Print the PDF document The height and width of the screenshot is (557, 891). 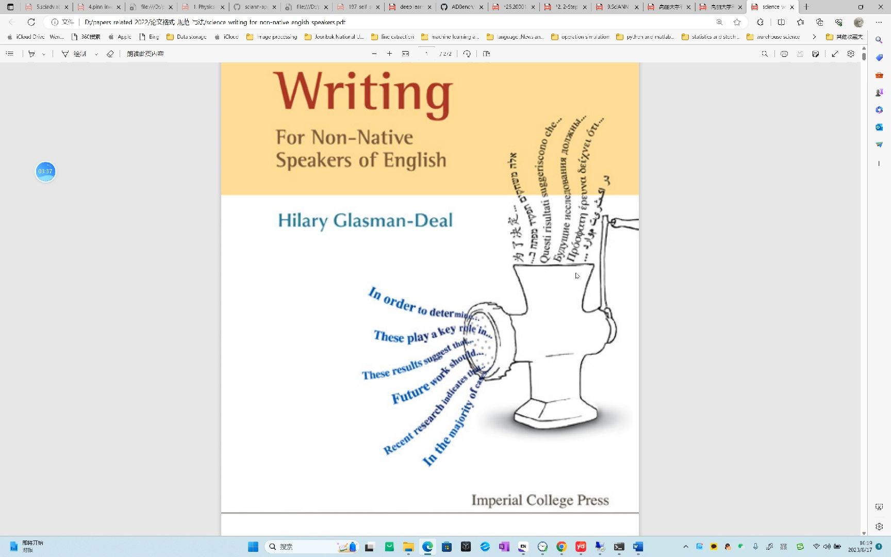pos(784,54)
